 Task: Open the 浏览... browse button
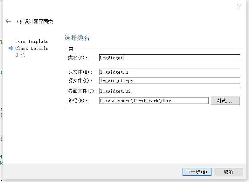click(225, 101)
